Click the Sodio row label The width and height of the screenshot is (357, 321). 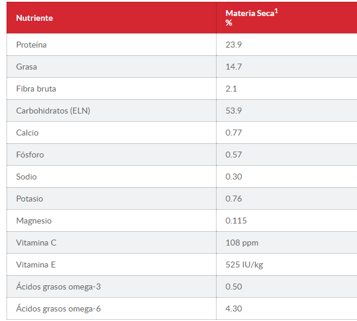click(x=27, y=177)
